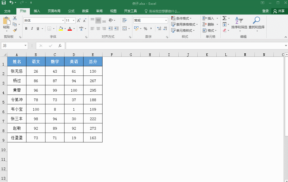The image size is (288, 182).
Task: Click the Decrease Indent icon
Action: coord(110,29)
